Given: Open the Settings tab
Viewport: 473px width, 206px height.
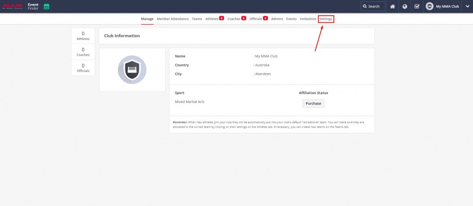Looking at the screenshot, I should 326,19.
